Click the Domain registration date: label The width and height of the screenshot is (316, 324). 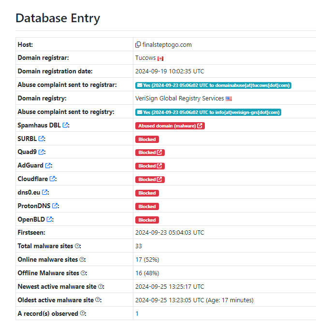tap(55, 71)
